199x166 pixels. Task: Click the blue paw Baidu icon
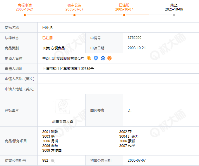click(103, 58)
